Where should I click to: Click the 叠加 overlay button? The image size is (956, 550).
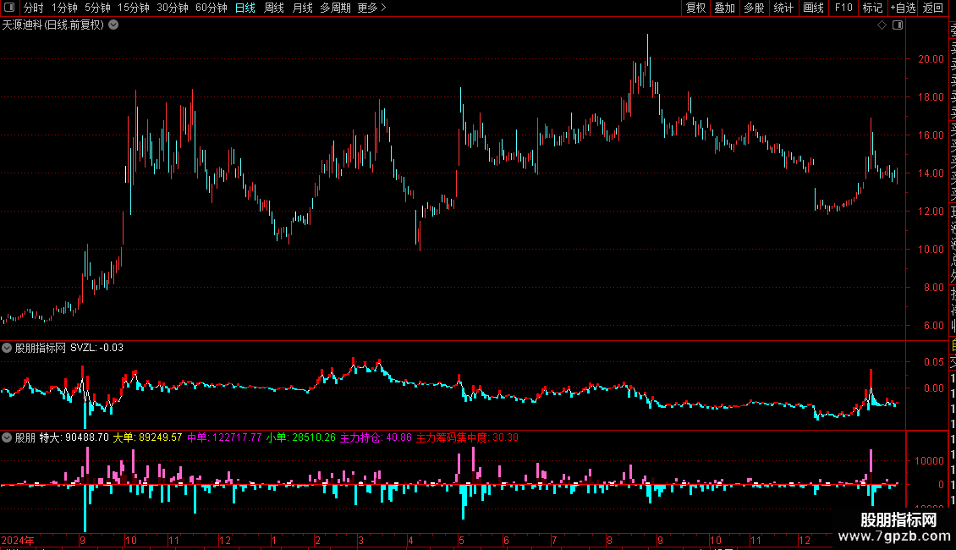pyautogui.click(x=725, y=8)
